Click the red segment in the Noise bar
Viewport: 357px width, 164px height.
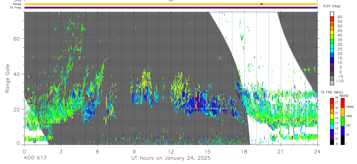click(x=262, y=4)
